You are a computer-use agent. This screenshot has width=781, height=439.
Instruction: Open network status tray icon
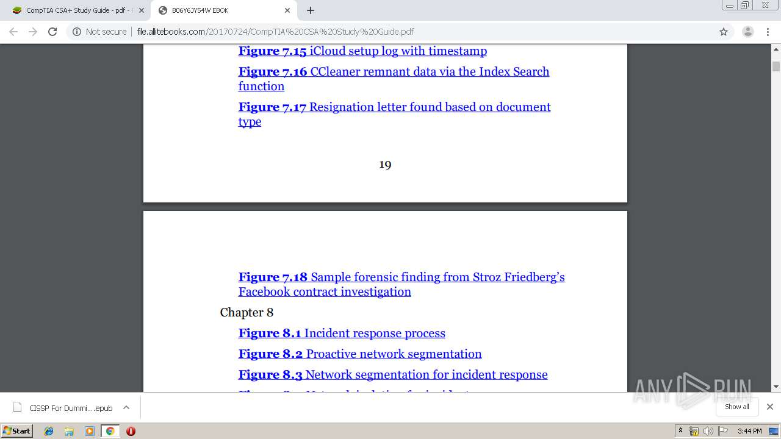[693, 431]
